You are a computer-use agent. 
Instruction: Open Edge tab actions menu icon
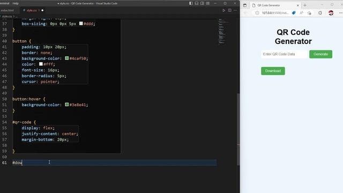[245, 5]
